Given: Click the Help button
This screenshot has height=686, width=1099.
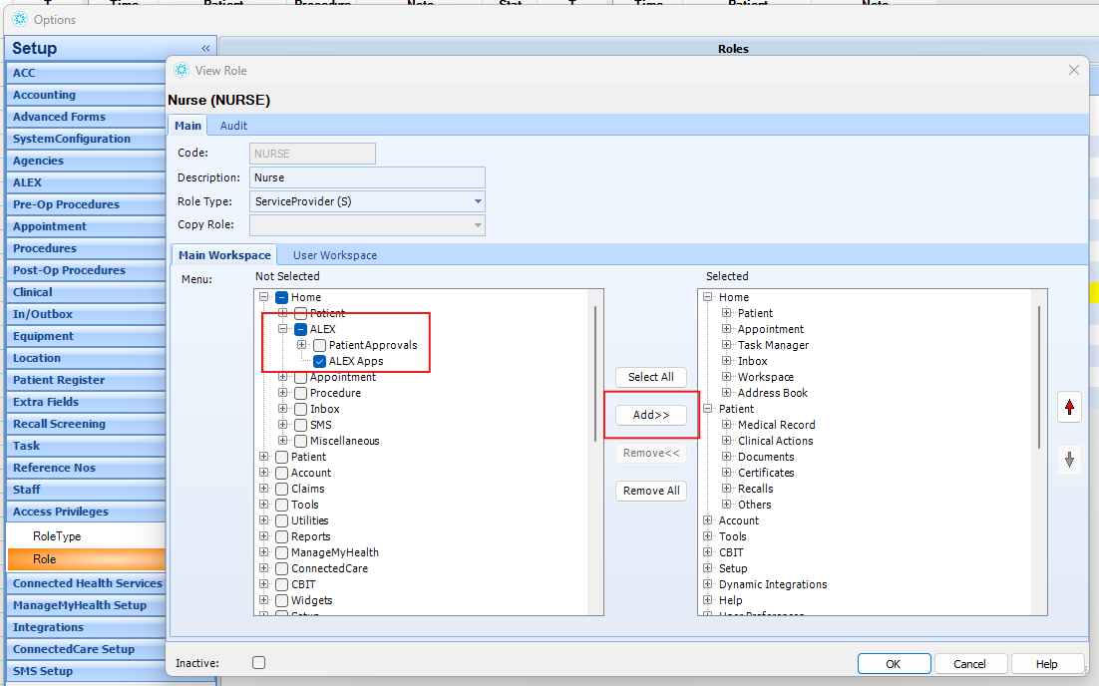Looking at the screenshot, I should pyautogui.click(x=1046, y=664).
